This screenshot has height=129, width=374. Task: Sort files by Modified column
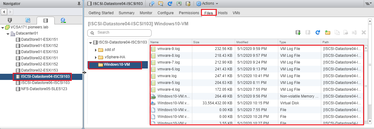tap(256, 42)
